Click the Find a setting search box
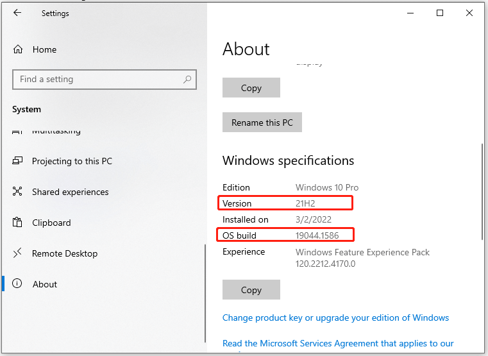488x356 pixels. 105,80
